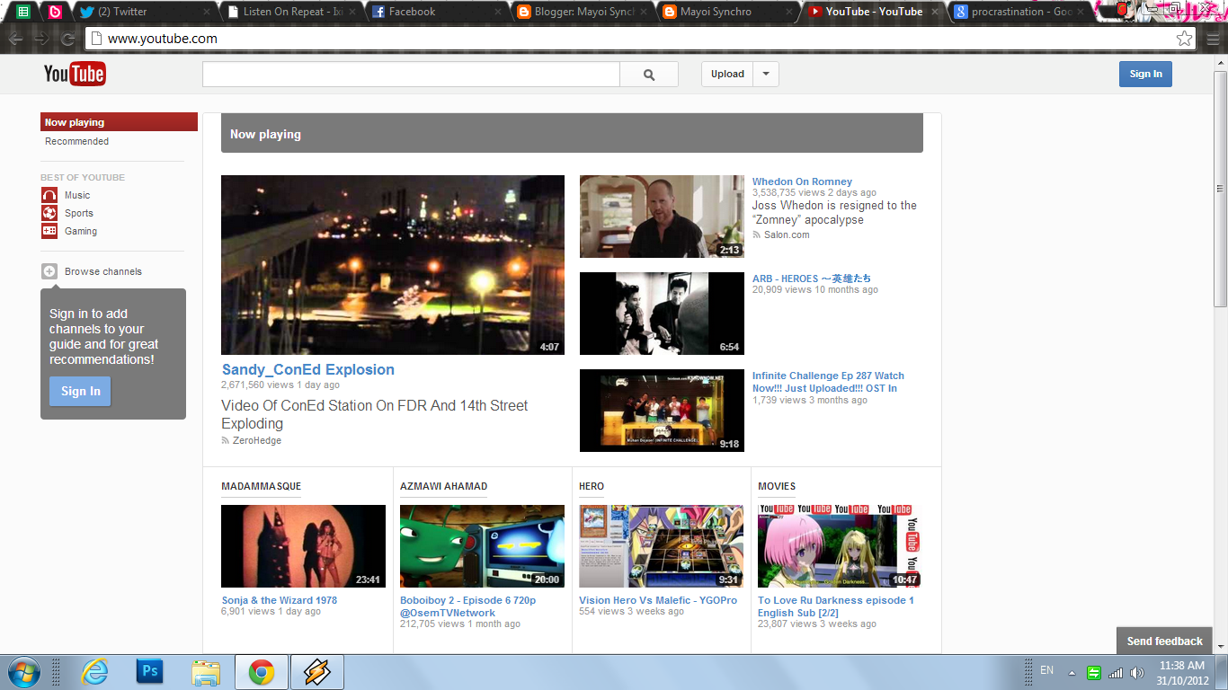
Task: Click the volume speaker tray icon
Action: [1137, 672]
